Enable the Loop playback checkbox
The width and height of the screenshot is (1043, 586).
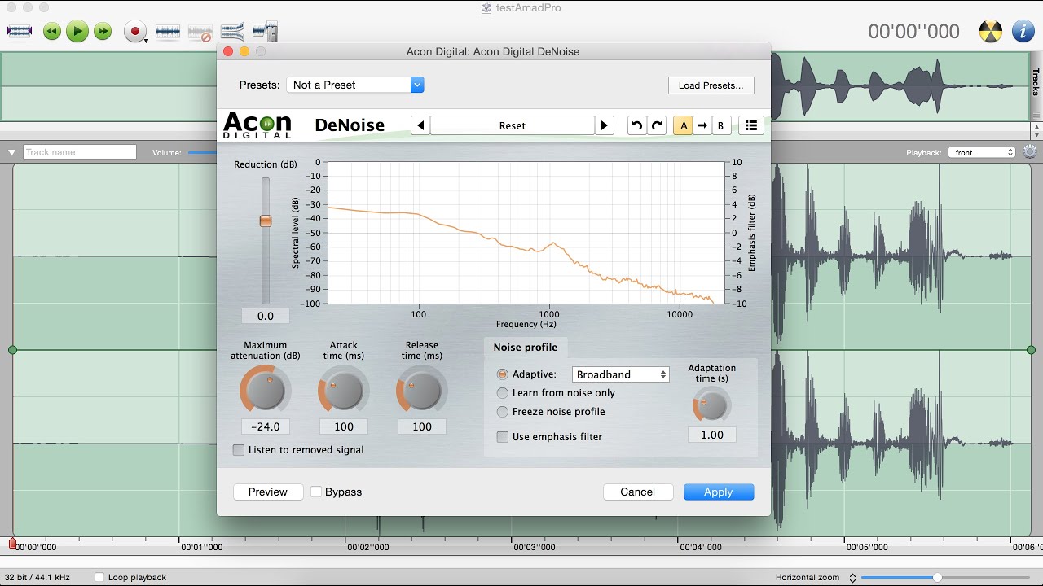(99, 577)
